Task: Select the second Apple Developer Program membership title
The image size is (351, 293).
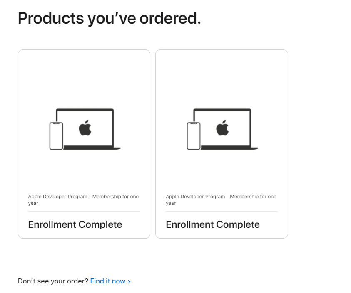Action: pyautogui.click(x=221, y=199)
